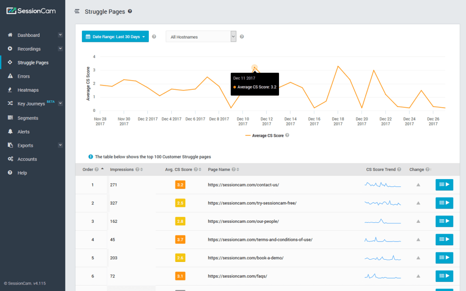466x291 pixels.
Task: Click the Key Journeys shuffle icon
Action: 10,103
